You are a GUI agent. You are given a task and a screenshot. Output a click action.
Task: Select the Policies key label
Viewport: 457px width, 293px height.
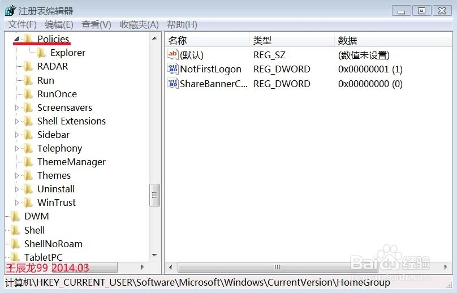pos(53,39)
